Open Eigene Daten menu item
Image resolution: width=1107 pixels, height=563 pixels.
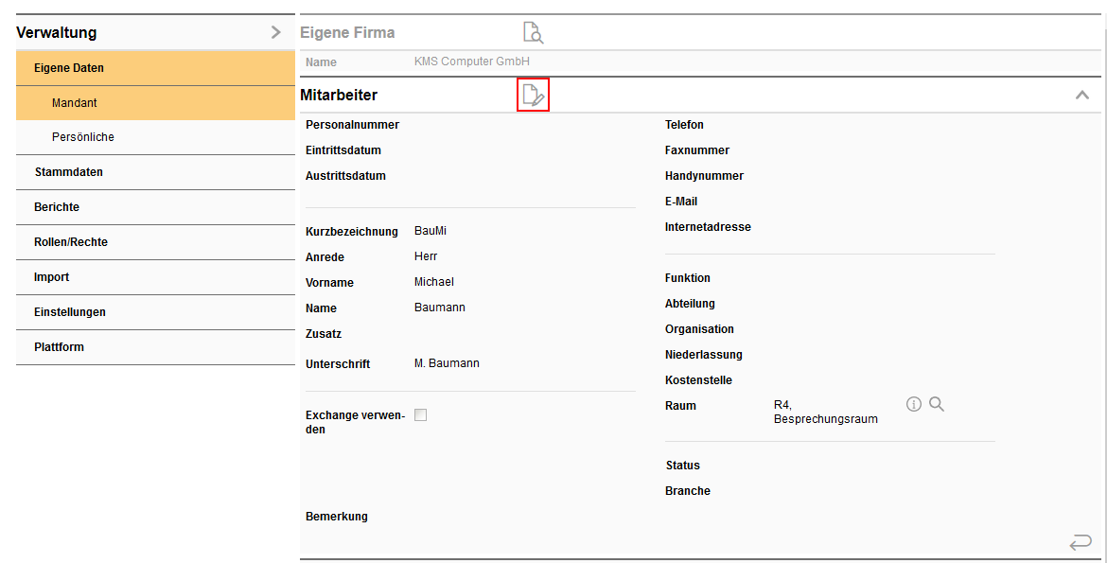click(69, 68)
